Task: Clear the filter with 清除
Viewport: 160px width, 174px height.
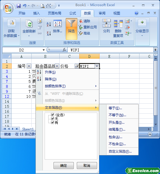Action: coord(84,21)
